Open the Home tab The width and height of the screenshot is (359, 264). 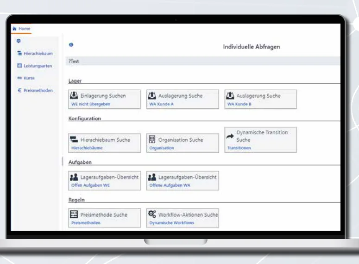[21, 29]
